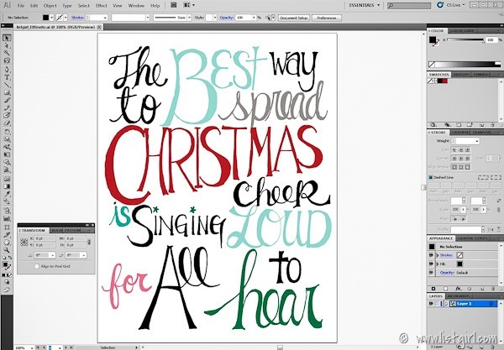Click the Fill color box in Color panel
The width and height of the screenshot is (504, 350).
point(433,39)
